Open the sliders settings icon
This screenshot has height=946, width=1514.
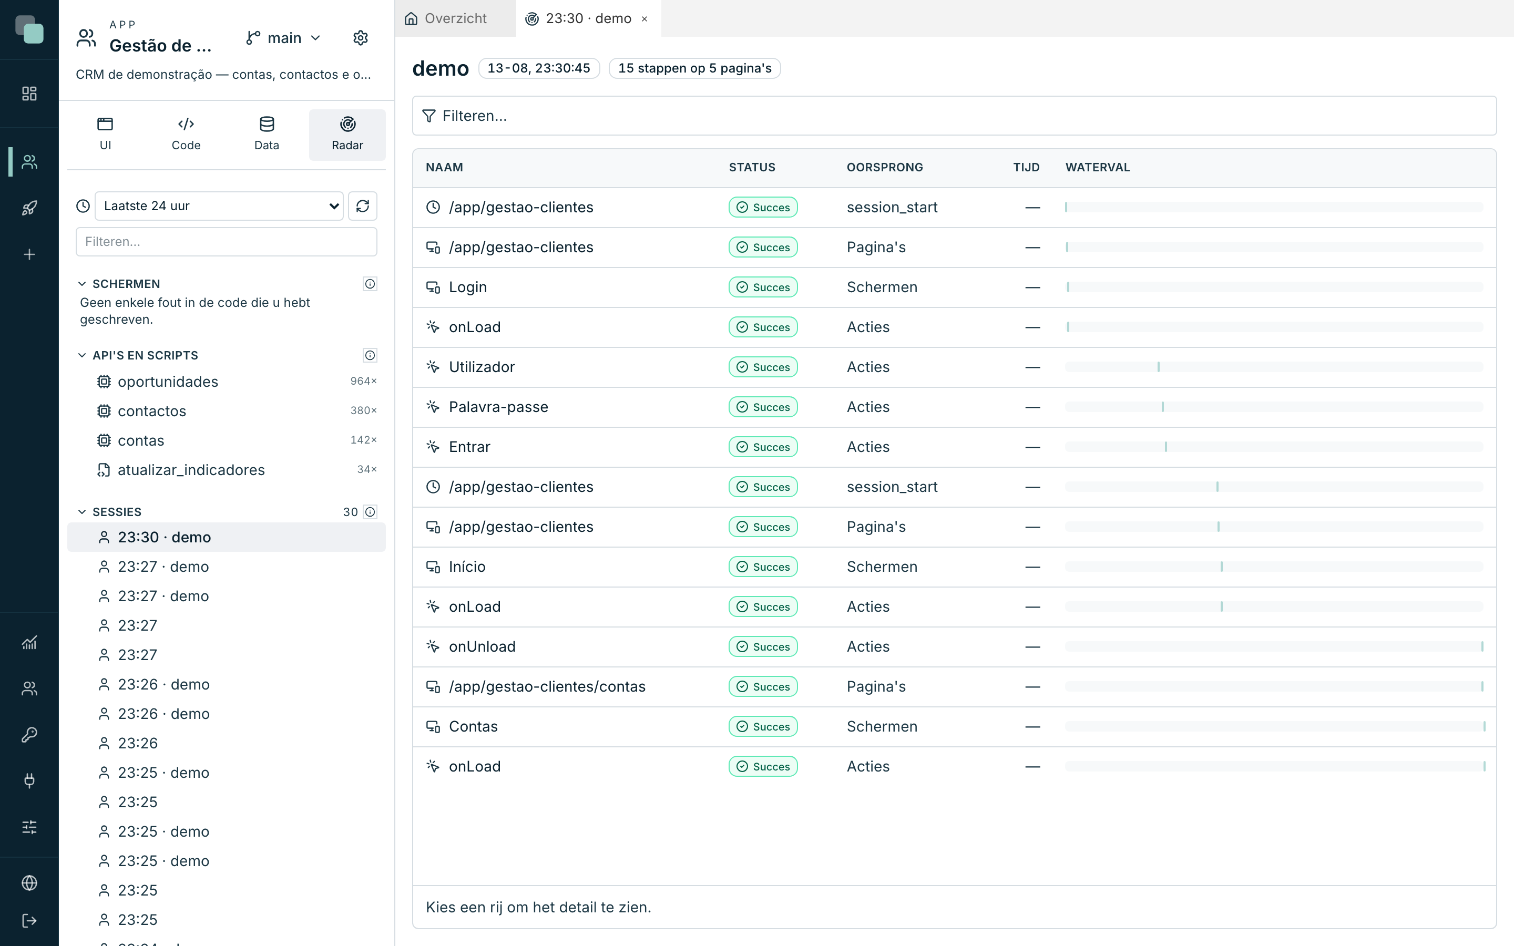coord(29,827)
